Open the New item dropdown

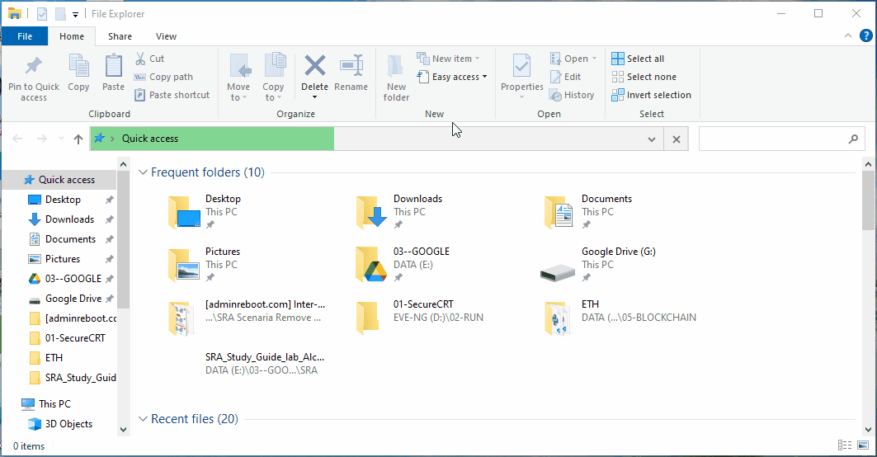point(449,59)
